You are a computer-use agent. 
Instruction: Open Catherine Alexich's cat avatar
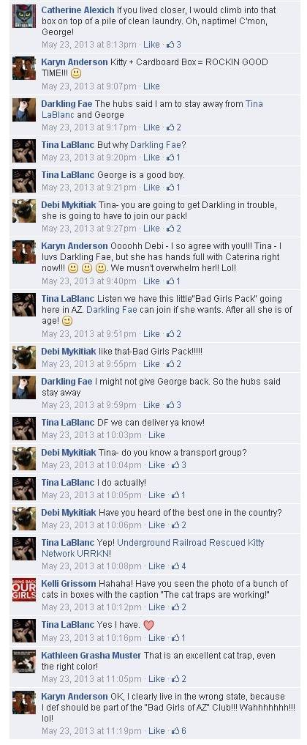tap(23, 16)
